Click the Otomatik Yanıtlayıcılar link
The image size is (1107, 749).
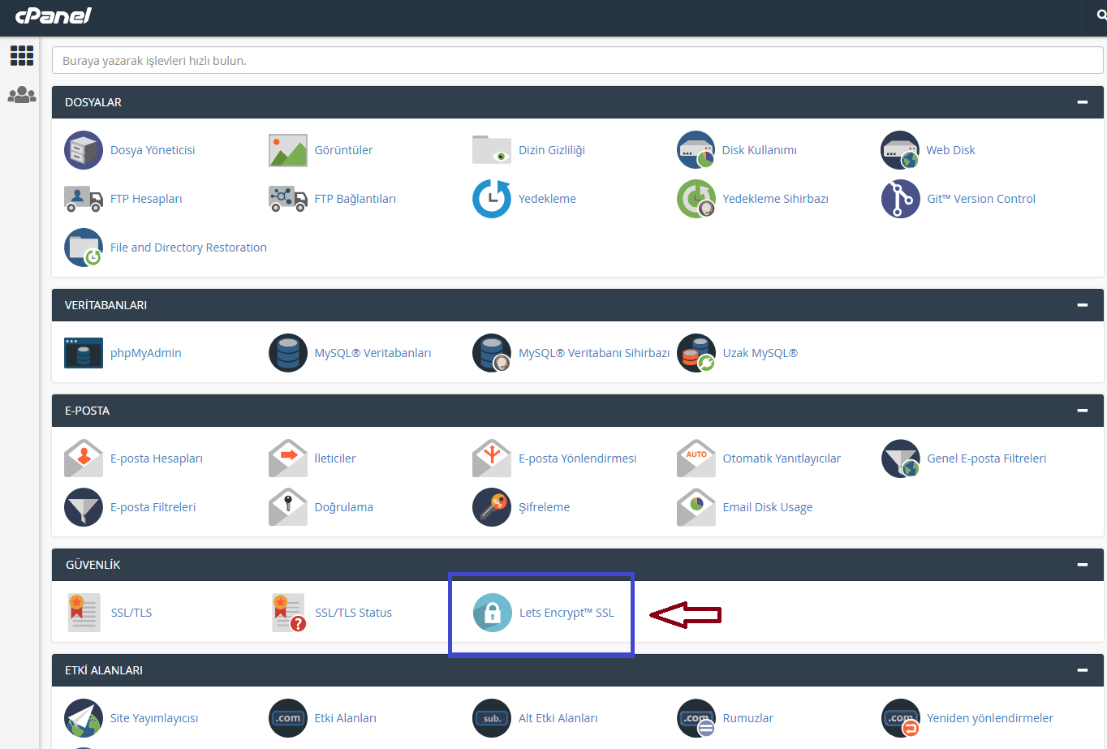pyautogui.click(x=782, y=458)
